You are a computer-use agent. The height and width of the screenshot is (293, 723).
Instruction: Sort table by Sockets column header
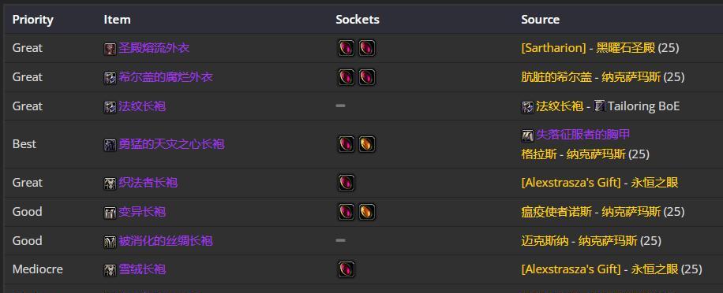358,20
